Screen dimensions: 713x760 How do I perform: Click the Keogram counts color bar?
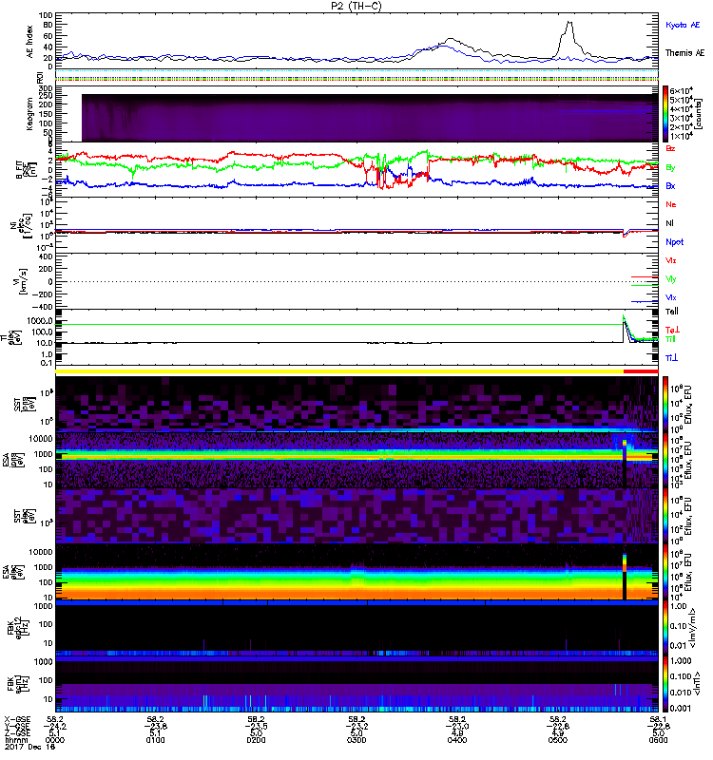665,114
